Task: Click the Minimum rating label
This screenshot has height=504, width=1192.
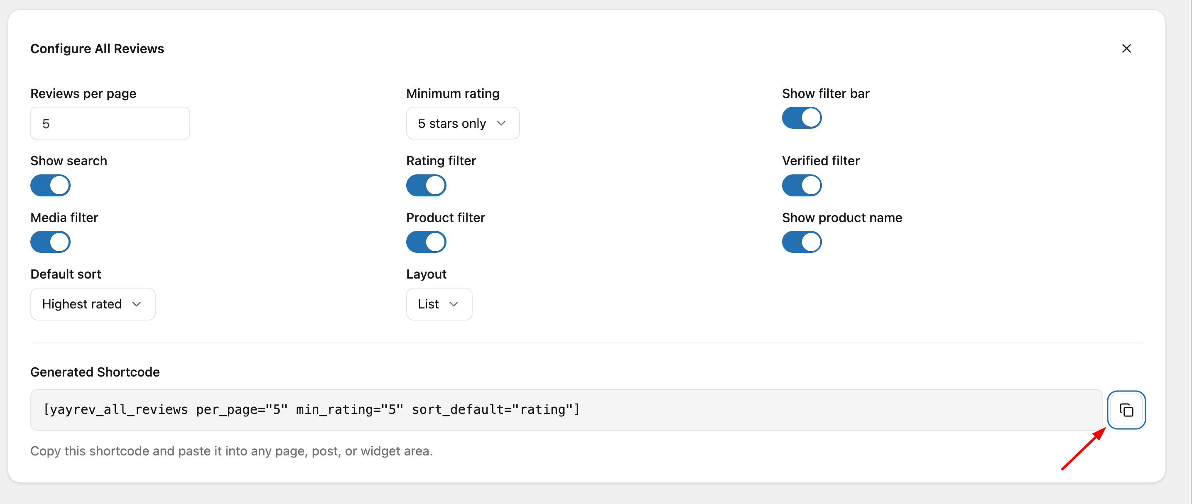Action: click(453, 93)
